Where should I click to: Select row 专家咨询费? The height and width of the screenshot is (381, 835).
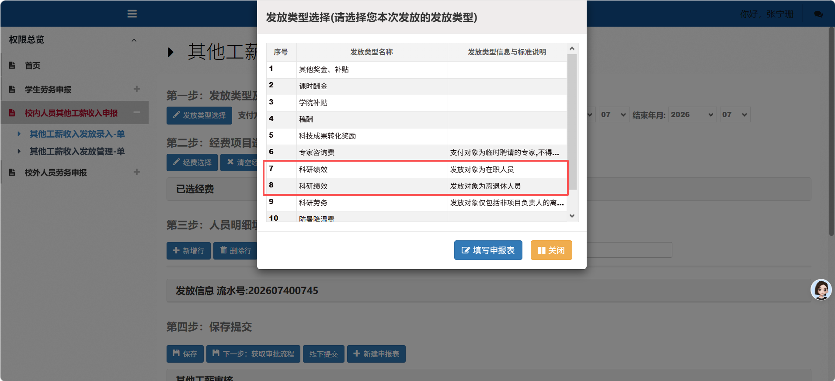point(417,152)
